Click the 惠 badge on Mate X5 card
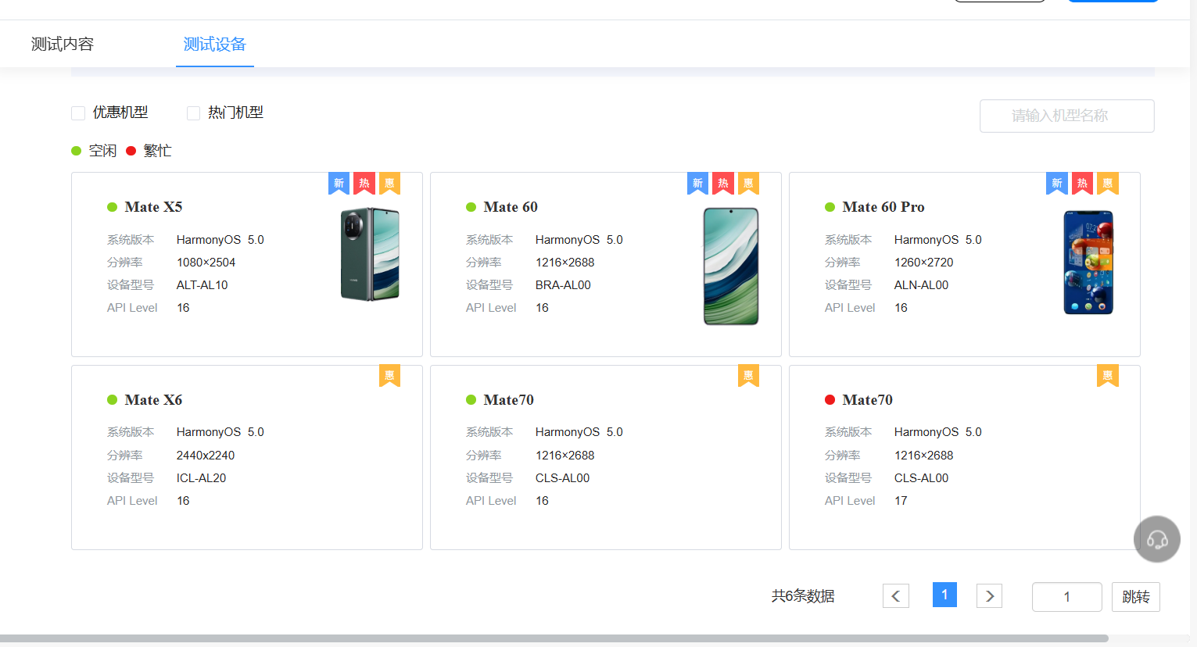The height and width of the screenshot is (647, 1197). point(389,184)
